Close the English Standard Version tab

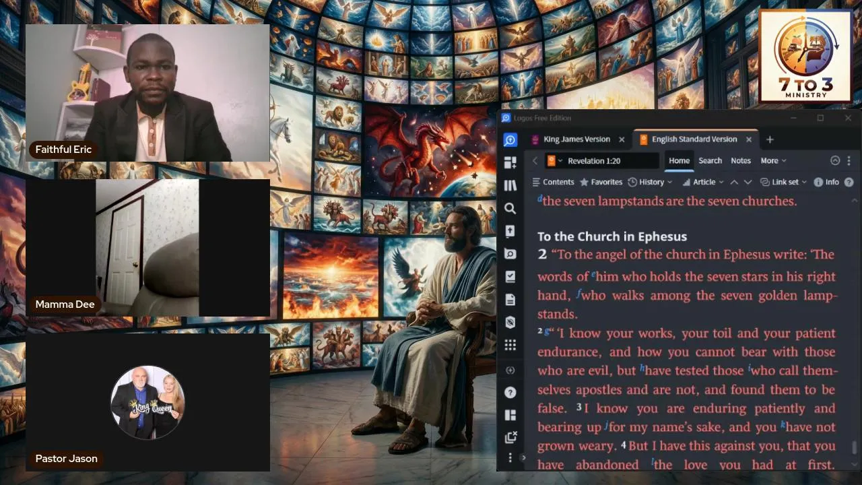point(749,139)
